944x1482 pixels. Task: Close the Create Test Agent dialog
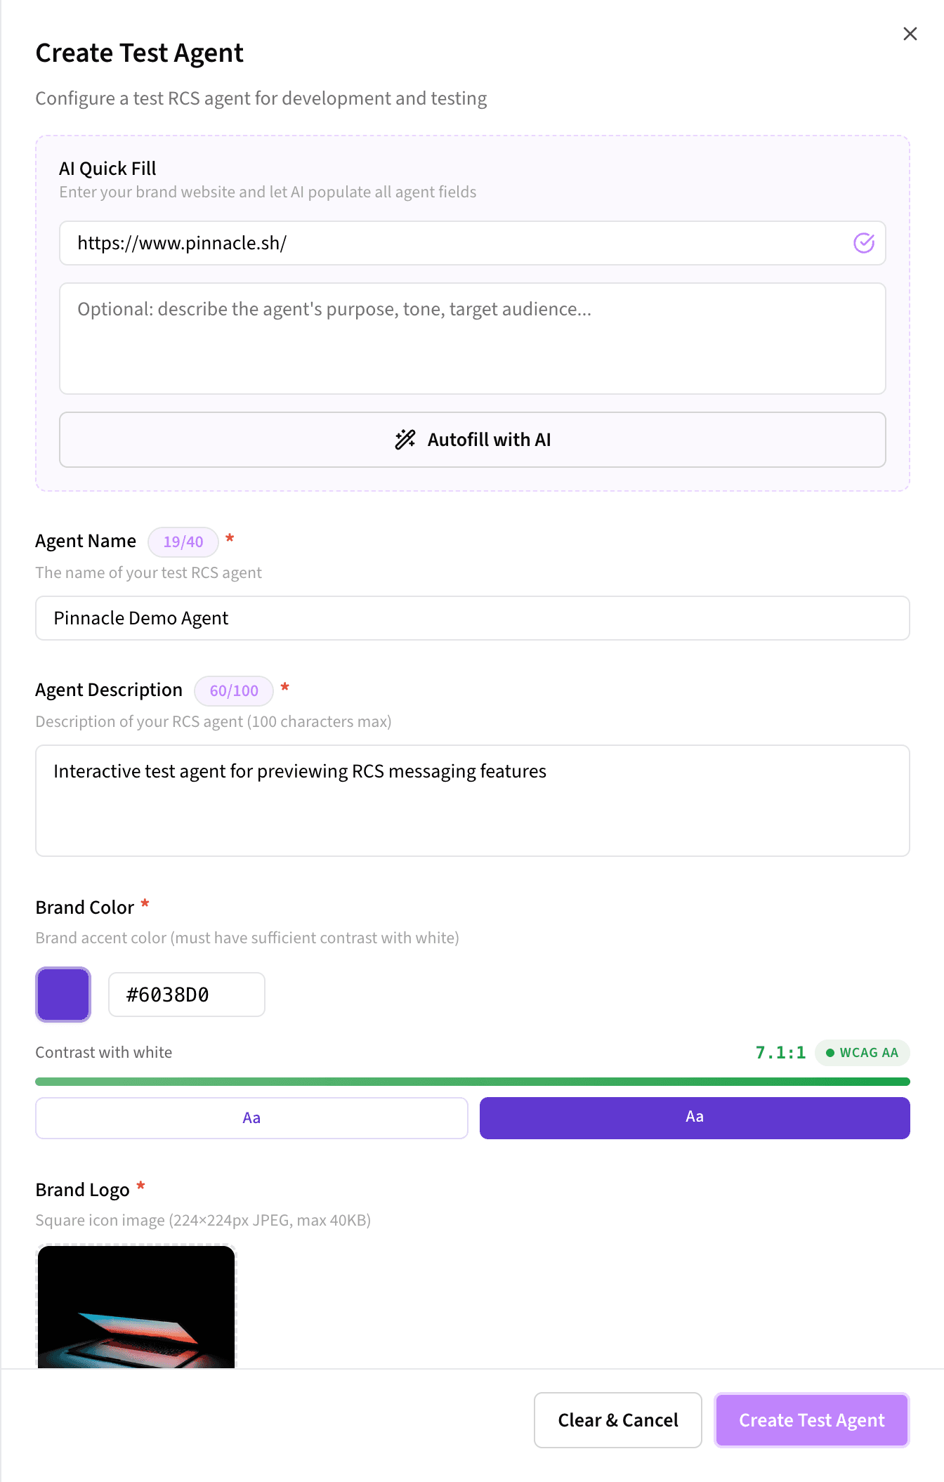(x=910, y=33)
